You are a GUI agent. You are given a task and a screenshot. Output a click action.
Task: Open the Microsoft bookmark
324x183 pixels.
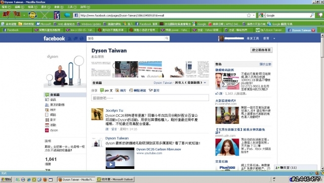pyautogui.click(x=44, y=24)
